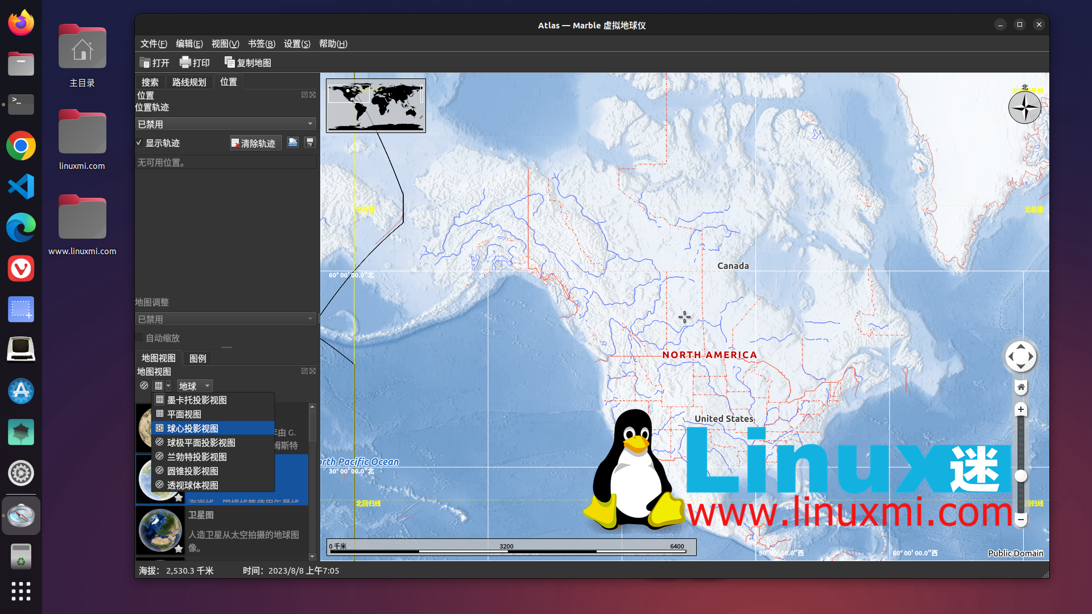Viewport: 1092px width, 614px height.
Task: Click the projection dropdown arrow beside the grid icon
Action: pos(168,386)
